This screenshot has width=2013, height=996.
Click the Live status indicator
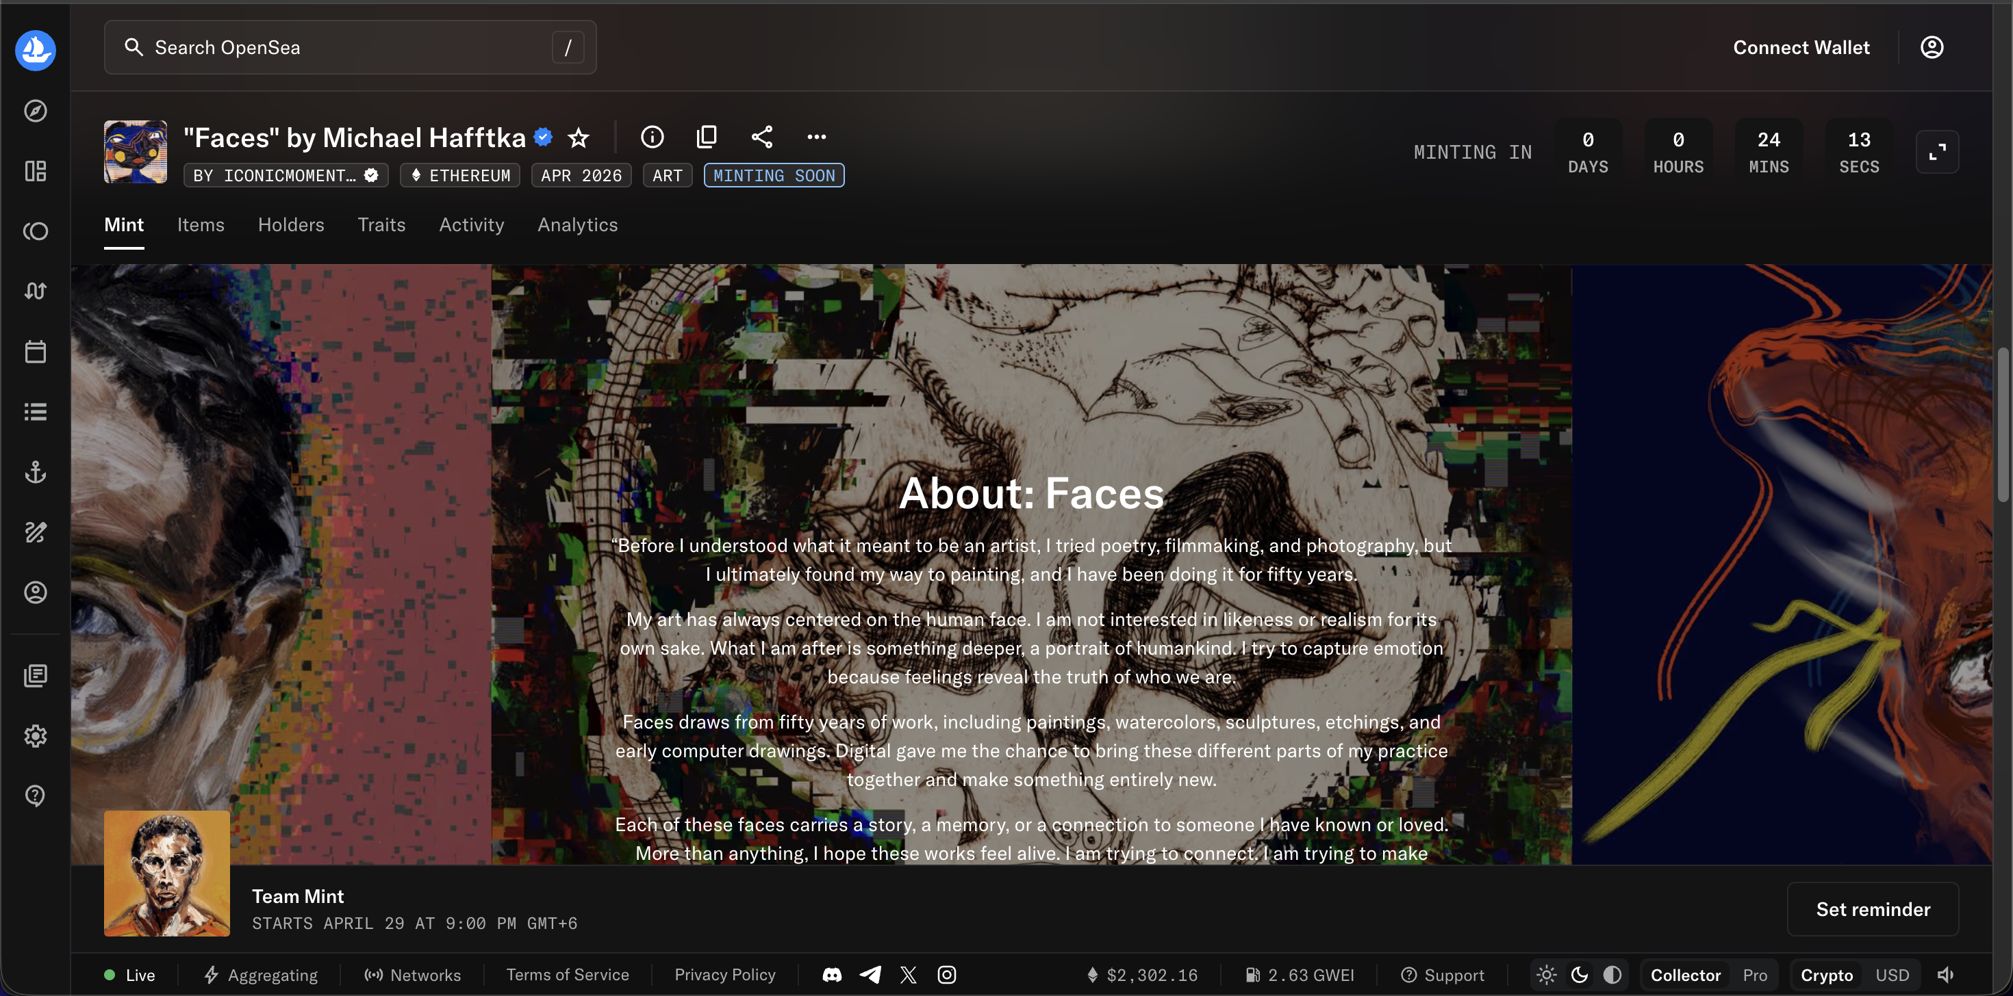(x=129, y=975)
